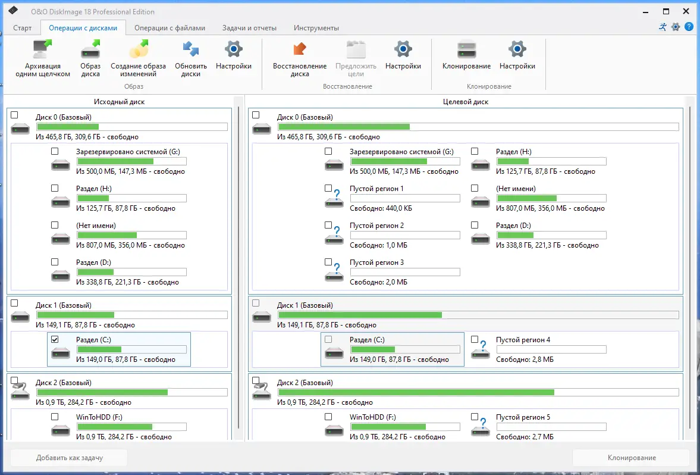This screenshot has height=475, width=700.
Task: Click the target disk list scrollbar
Action: coord(691,268)
